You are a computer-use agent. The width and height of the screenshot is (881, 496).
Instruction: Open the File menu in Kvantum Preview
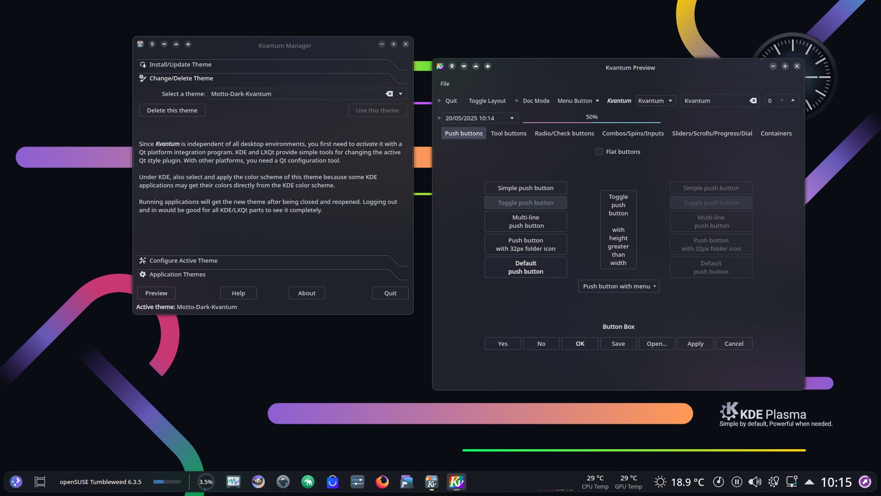click(x=445, y=84)
